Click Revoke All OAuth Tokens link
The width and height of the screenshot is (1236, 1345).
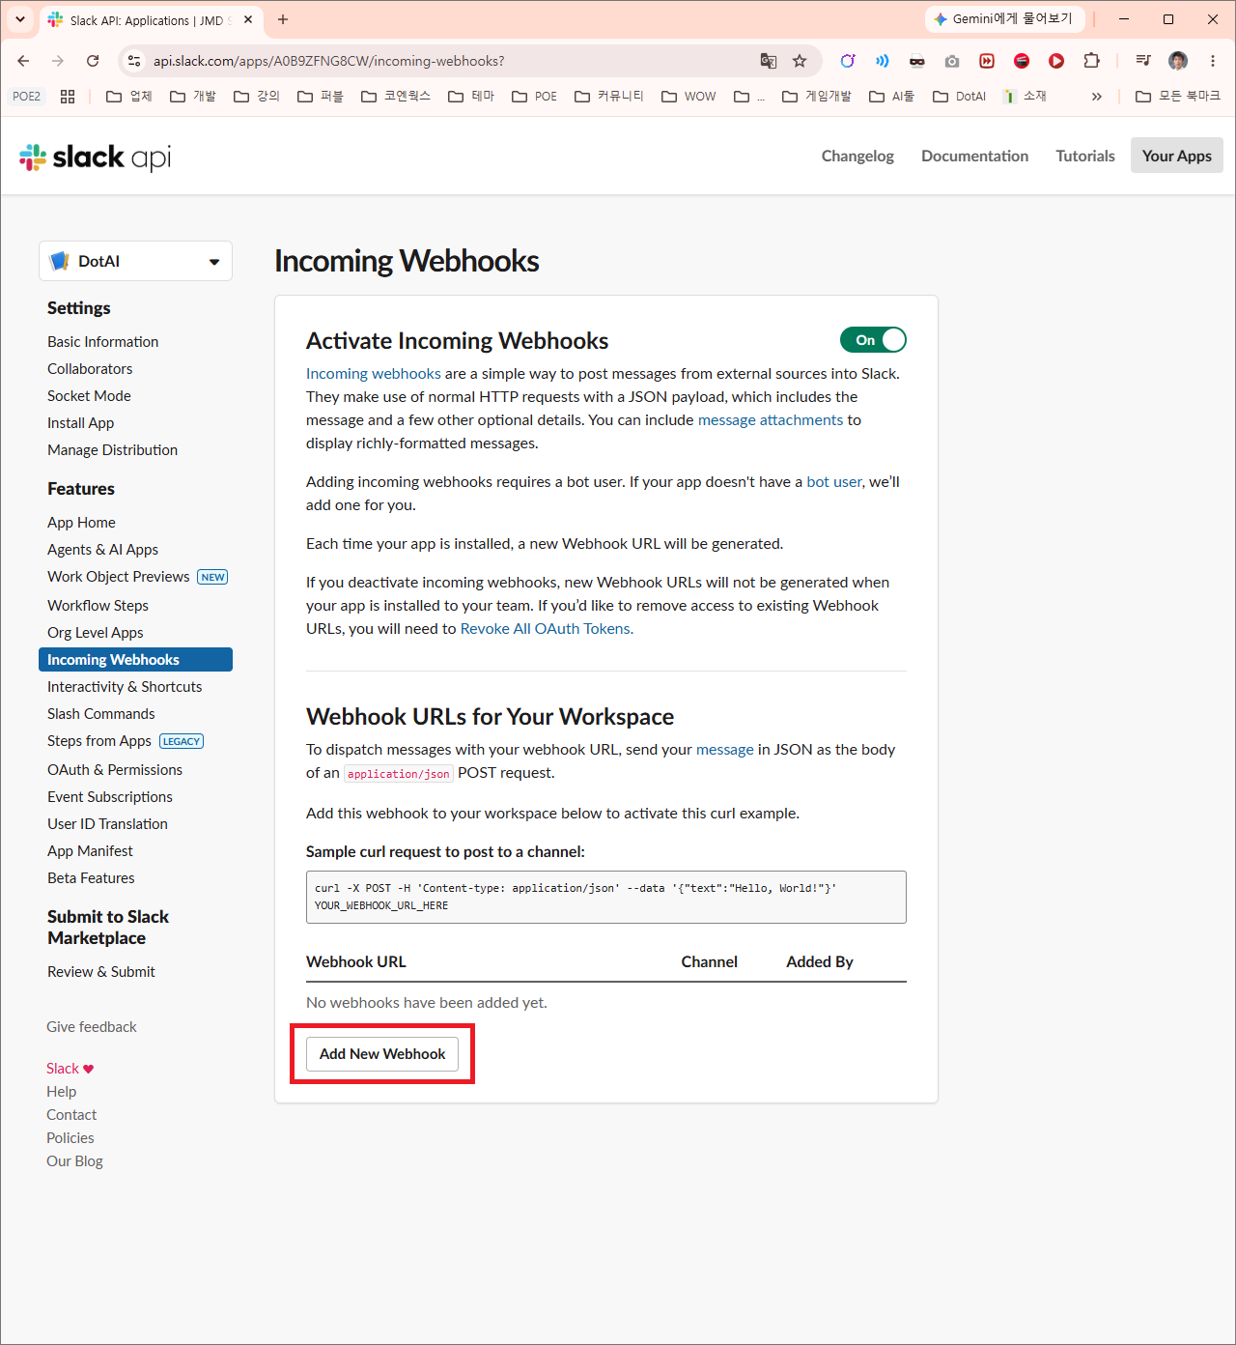(x=547, y=629)
